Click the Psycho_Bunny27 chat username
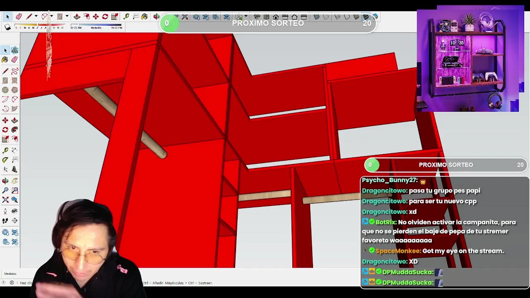 389,180
